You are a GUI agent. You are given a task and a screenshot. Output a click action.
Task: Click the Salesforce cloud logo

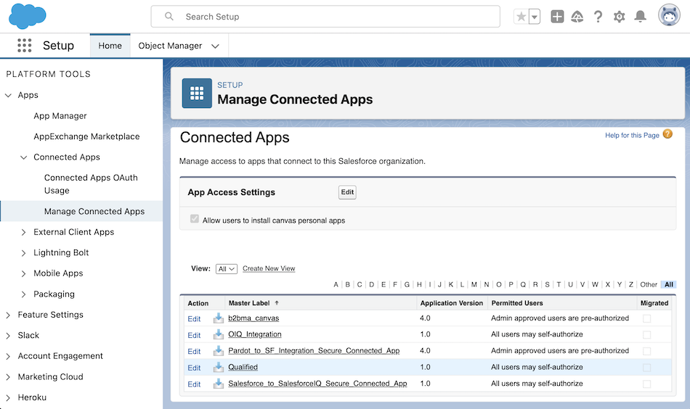click(28, 16)
